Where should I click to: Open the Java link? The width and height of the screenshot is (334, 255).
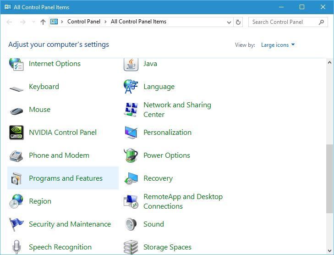[150, 64]
